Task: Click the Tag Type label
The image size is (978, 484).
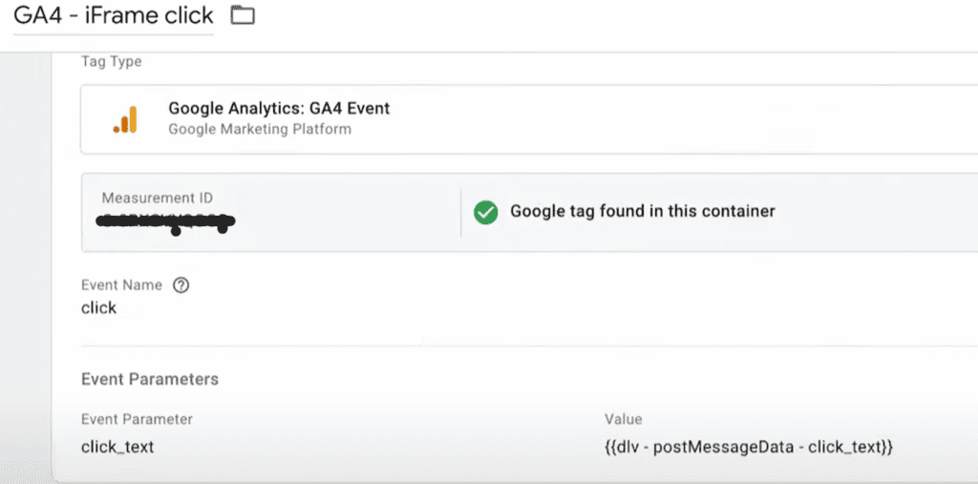Action: coord(112,62)
